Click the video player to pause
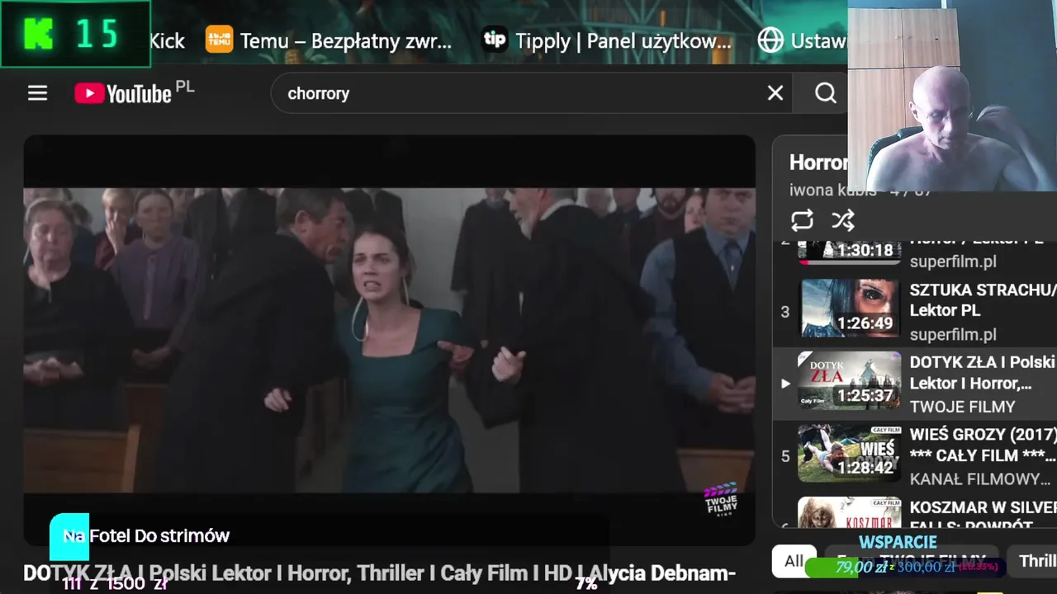Screen dimensions: 1057x594 [389, 340]
